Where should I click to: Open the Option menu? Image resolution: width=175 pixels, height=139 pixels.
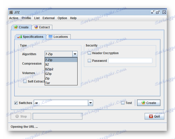click(62, 18)
